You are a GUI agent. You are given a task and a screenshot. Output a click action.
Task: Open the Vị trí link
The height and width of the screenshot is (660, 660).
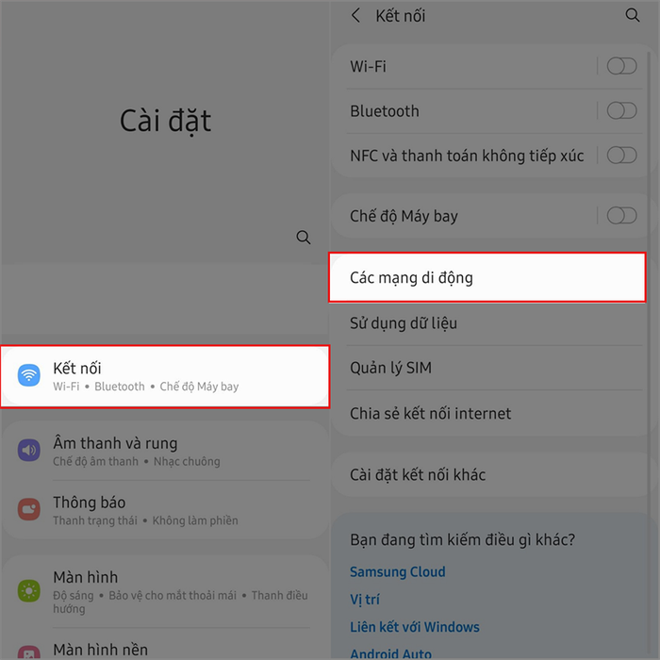pos(365,599)
